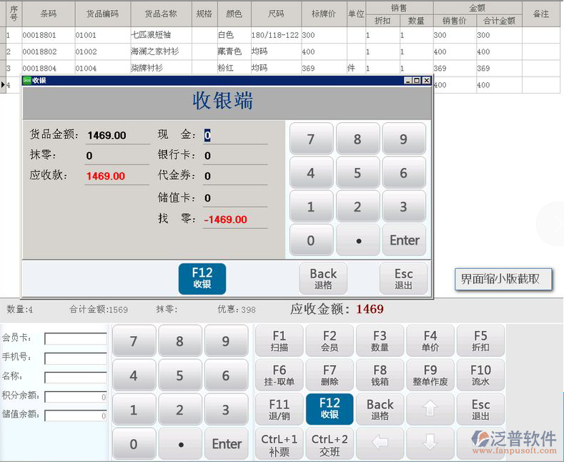This screenshot has width=564, height=462.
Task: Click F9 整单作废 void order button
Action: [430, 375]
